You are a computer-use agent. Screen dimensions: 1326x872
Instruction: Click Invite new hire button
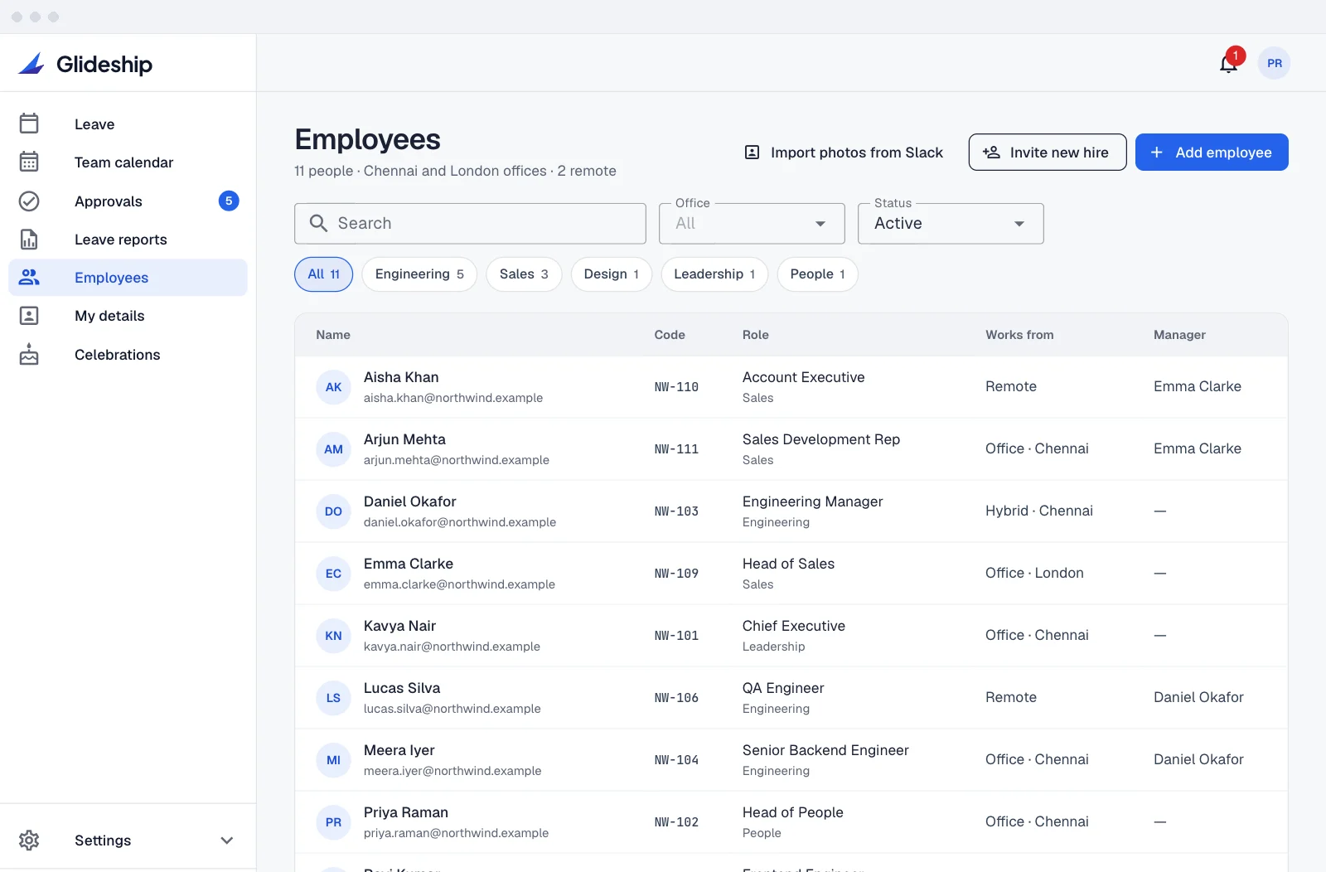(1048, 153)
